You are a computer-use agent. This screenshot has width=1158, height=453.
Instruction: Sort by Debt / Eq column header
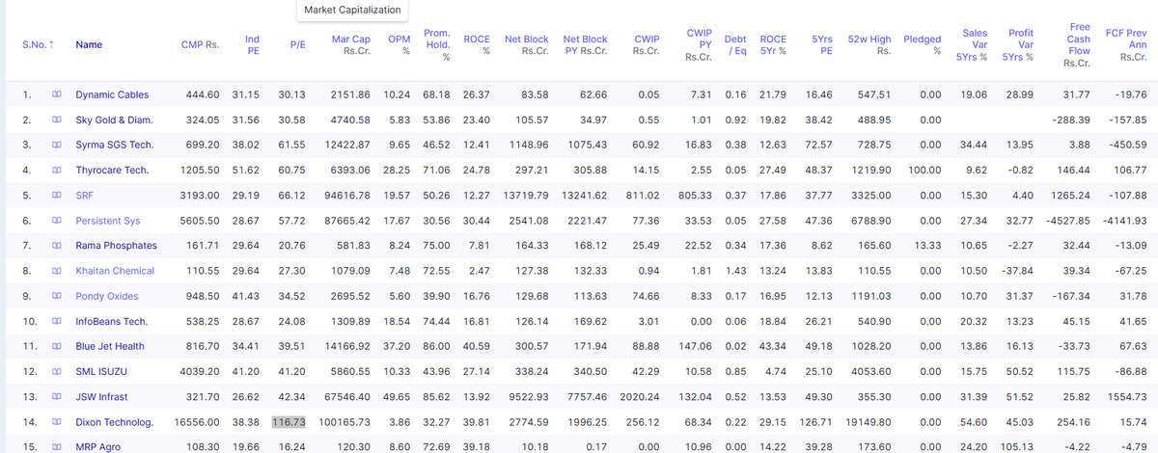pos(735,44)
